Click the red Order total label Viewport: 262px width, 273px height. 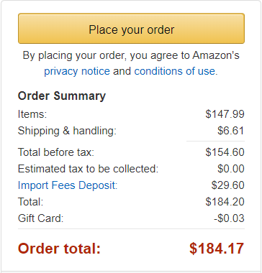(59, 249)
